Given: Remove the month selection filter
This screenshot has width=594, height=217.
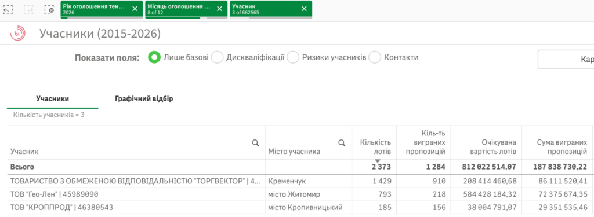Looking at the screenshot, I should [x=219, y=9].
